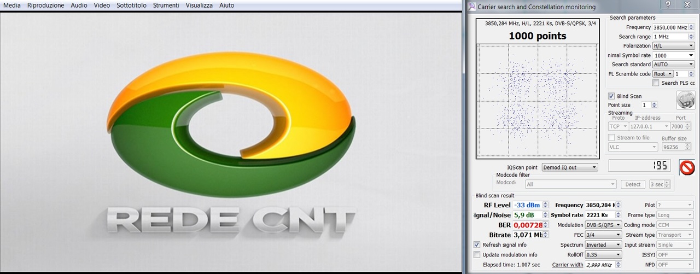Adjust the Symbol rate result spinner
700x274 pixels.
pyautogui.click(x=619, y=215)
